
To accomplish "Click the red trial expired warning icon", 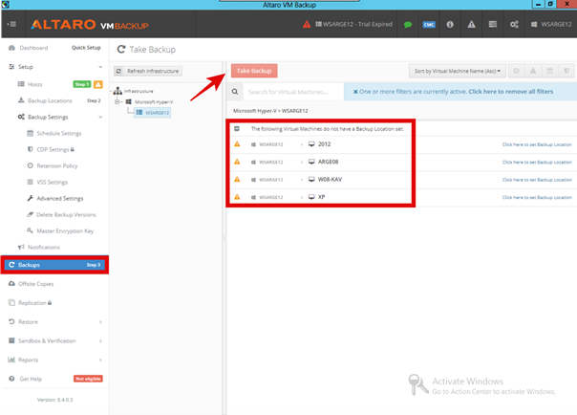I will click(307, 24).
